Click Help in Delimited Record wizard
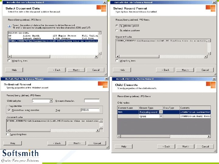 pyautogui.click(x=12, y=143)
